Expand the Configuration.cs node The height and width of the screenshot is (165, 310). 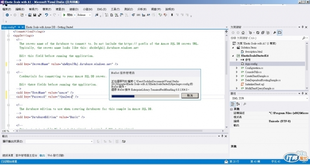237,68
